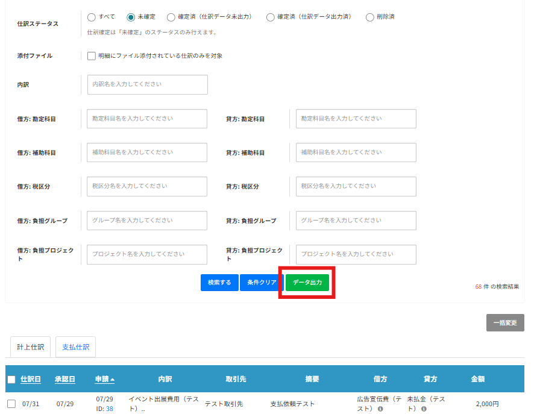Click info icon next to 未払金 credit entry
Image resolution: width=534 pixels, height=414 pixels.
(424, 409)
